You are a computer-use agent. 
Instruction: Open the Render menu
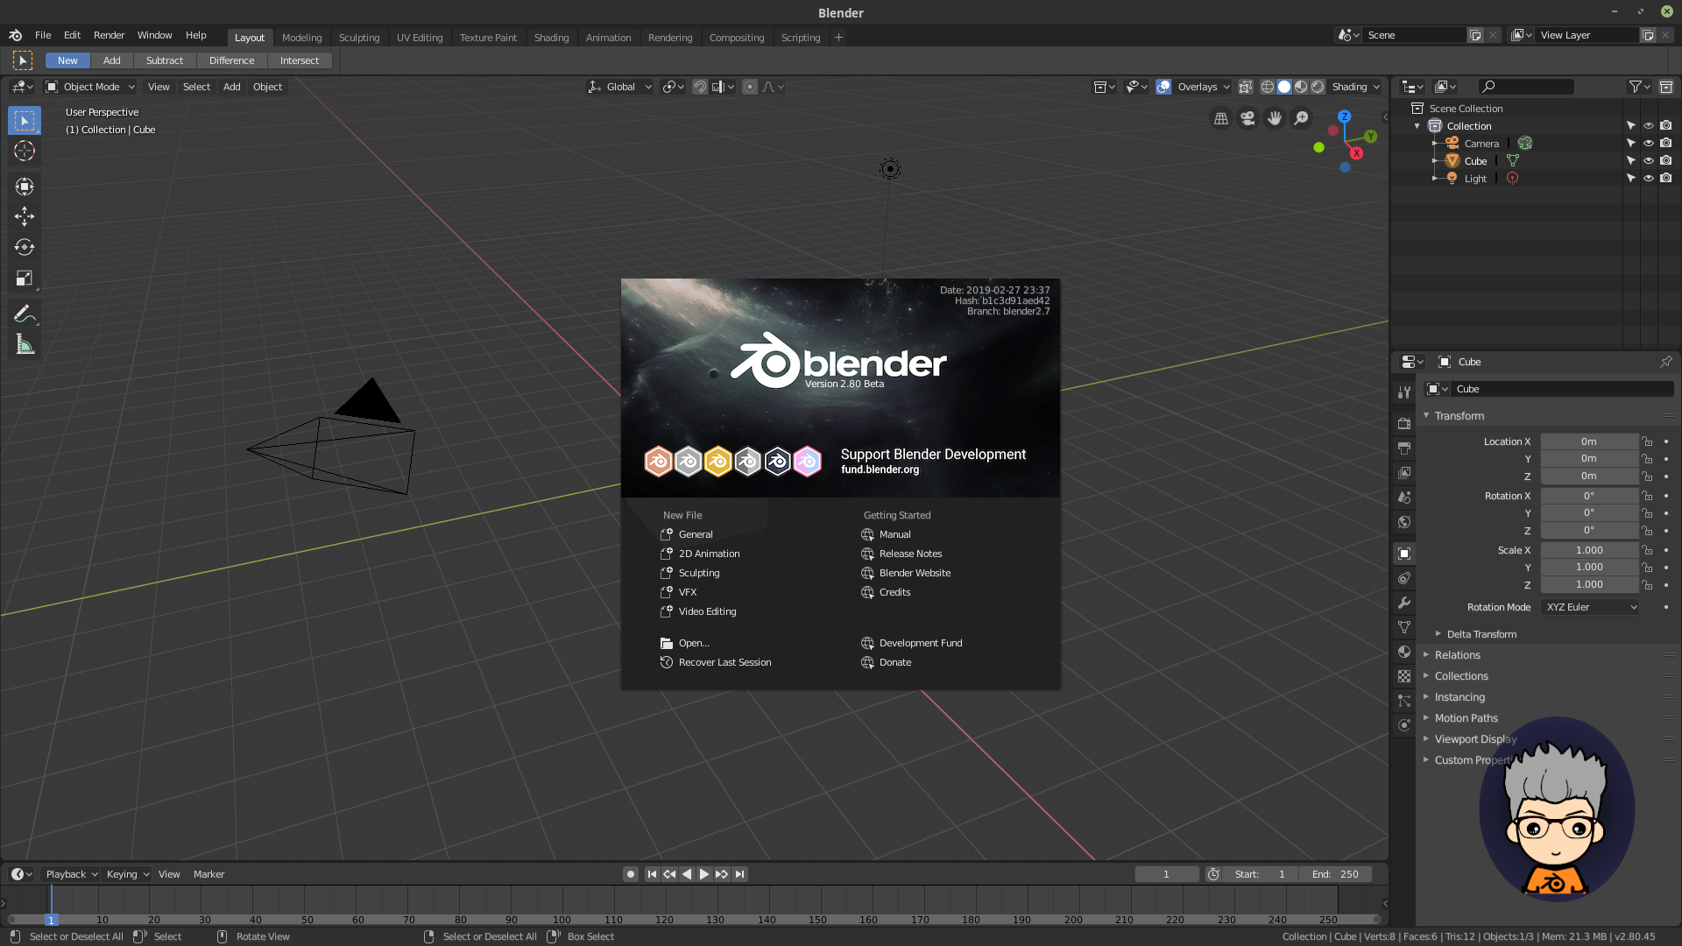[109, 35]
